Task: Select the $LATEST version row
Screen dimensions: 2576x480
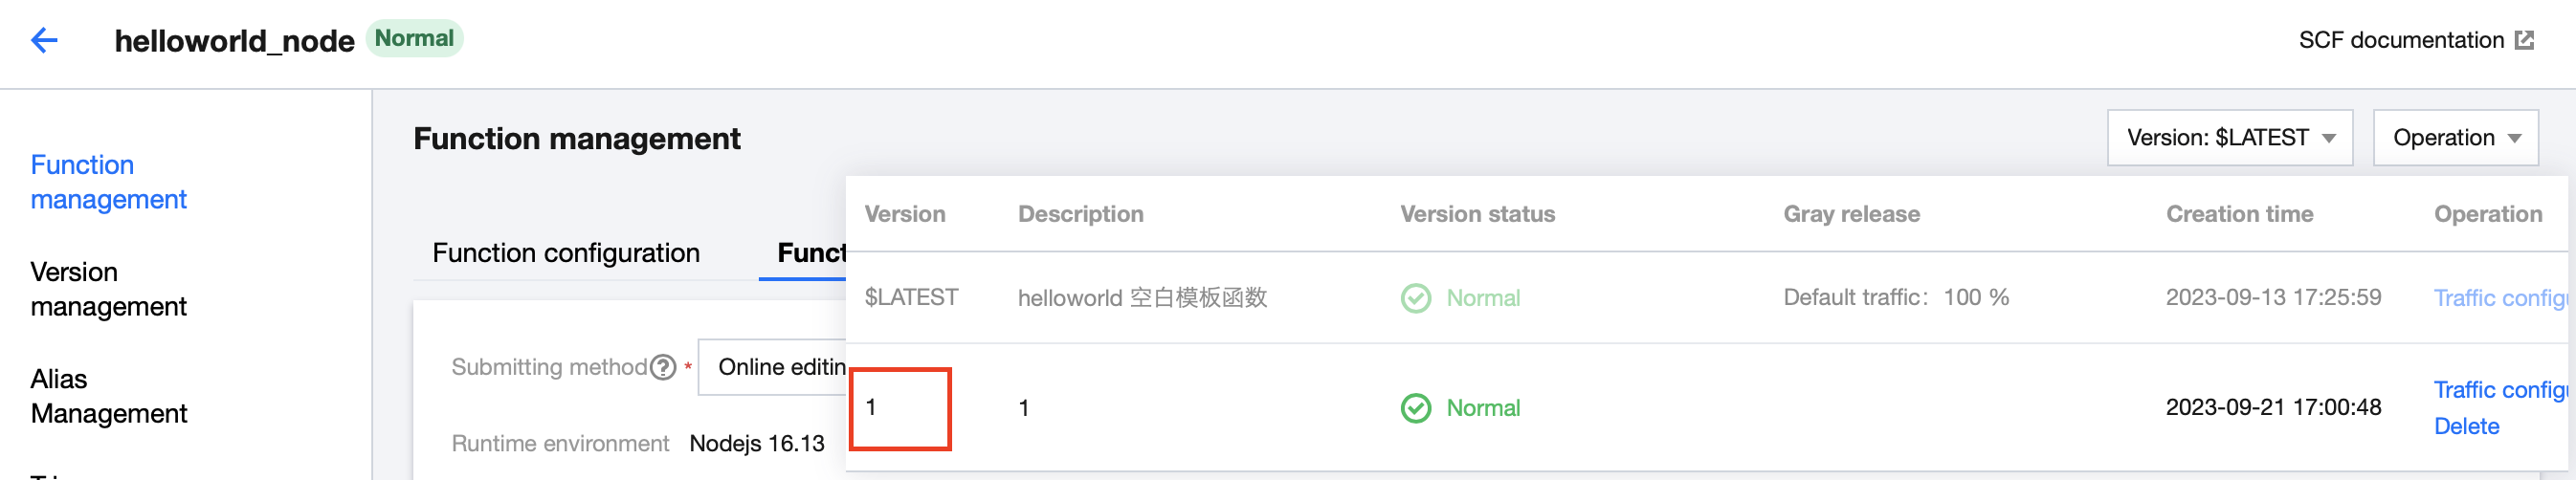Action: (911, 298)
